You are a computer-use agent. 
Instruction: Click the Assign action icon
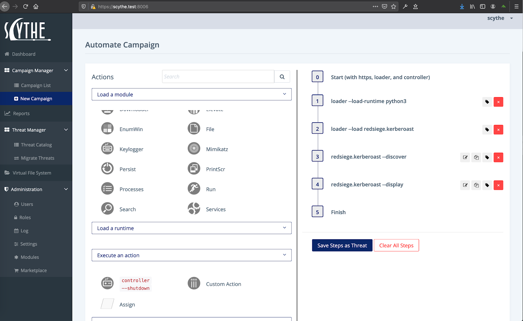pos(107,304)
